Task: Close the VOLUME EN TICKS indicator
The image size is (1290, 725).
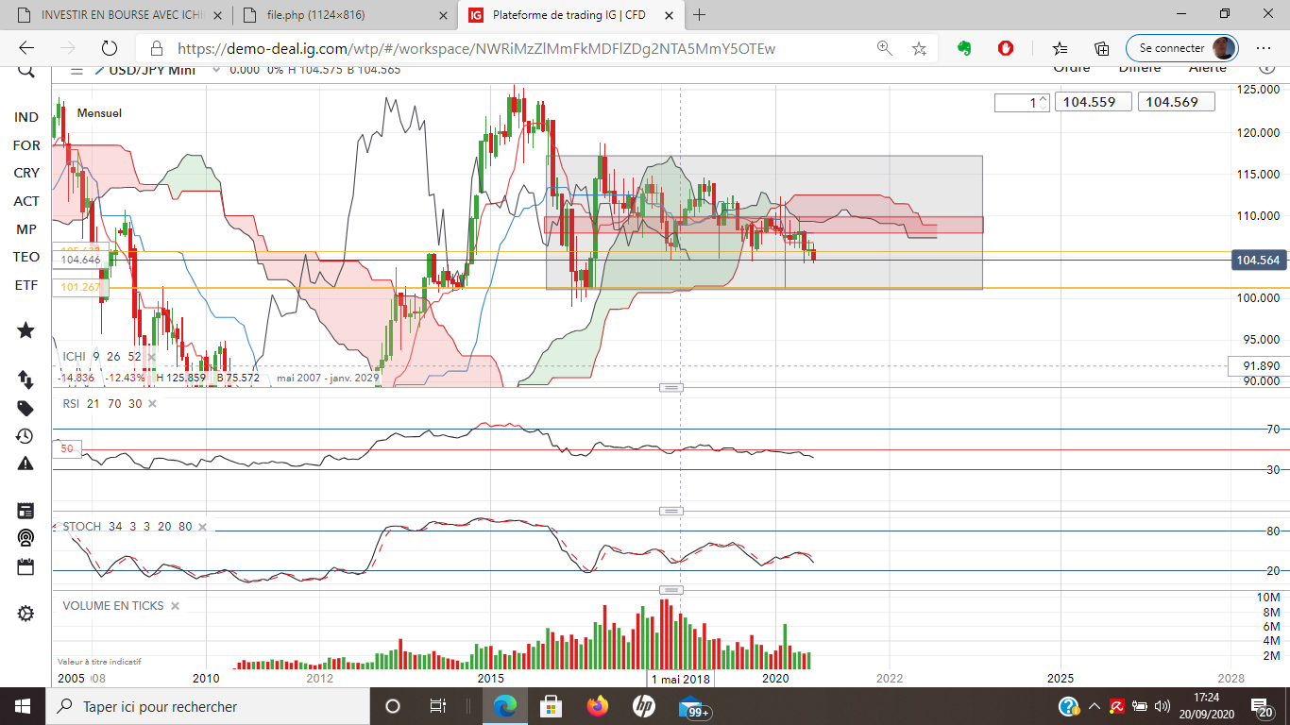Action: point(175,606)
